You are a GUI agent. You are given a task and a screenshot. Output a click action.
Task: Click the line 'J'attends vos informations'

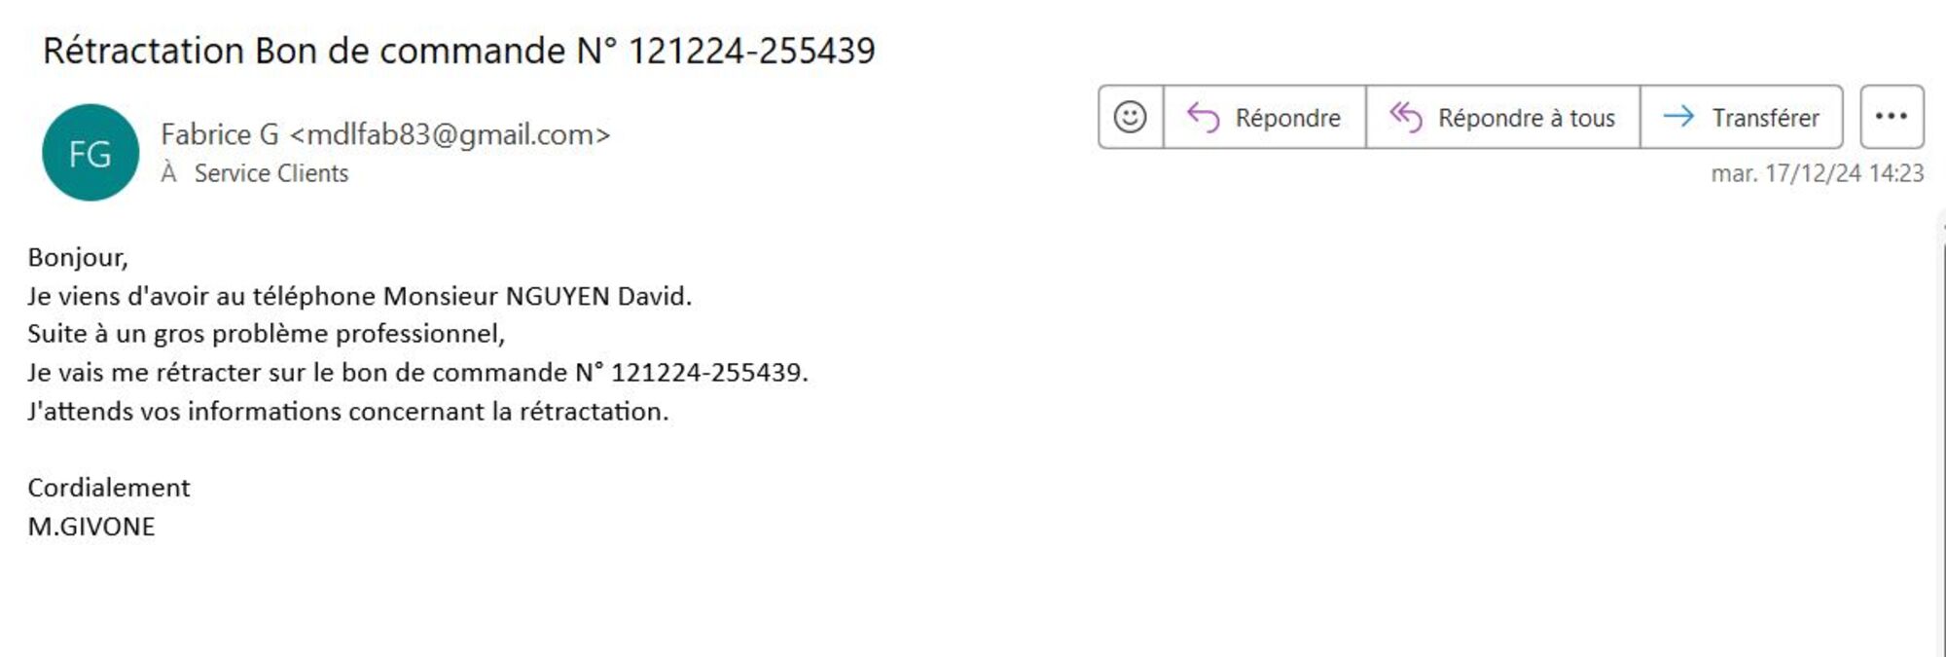(347, 412)
